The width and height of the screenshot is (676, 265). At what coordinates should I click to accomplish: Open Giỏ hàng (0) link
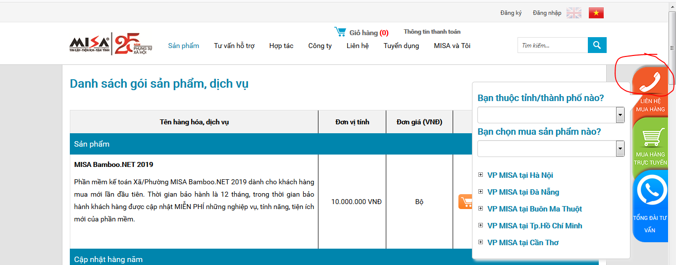pos(369,33)
